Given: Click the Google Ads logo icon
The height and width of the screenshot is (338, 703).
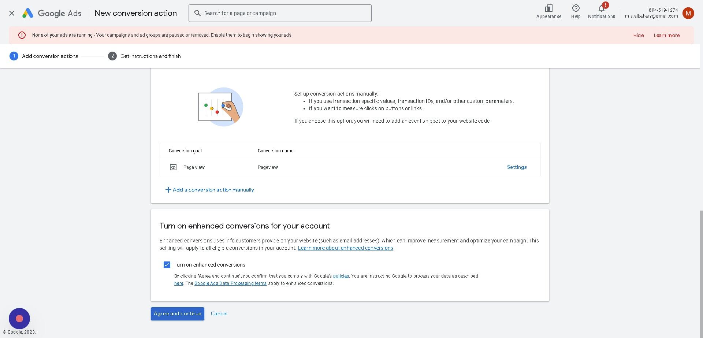Looking at the screenshot, I should 28,13.
